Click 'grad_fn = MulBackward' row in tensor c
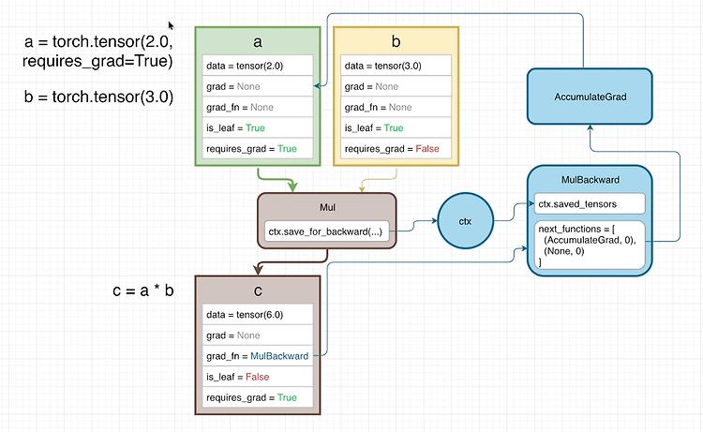The height and width of the screenshot is (432, 703). click(x=258, y=355)
